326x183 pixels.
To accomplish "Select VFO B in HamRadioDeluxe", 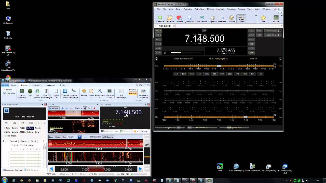I will [x=158, y=35].
